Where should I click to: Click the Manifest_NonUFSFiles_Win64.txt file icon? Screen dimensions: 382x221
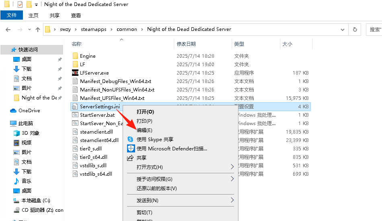[x=75, y=90]
